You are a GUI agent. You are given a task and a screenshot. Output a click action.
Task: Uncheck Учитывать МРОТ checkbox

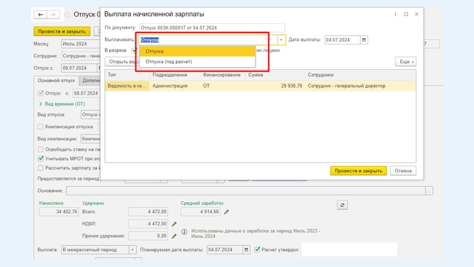41,159
